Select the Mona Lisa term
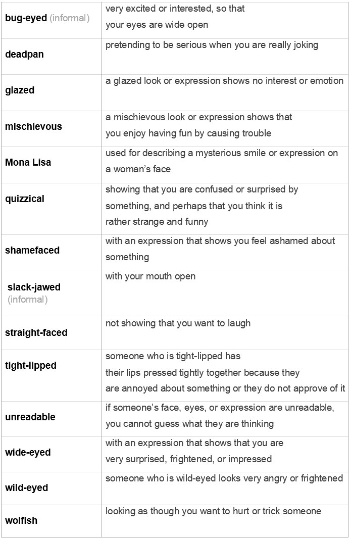Screen dimensions: 350x539 (28, 162)
